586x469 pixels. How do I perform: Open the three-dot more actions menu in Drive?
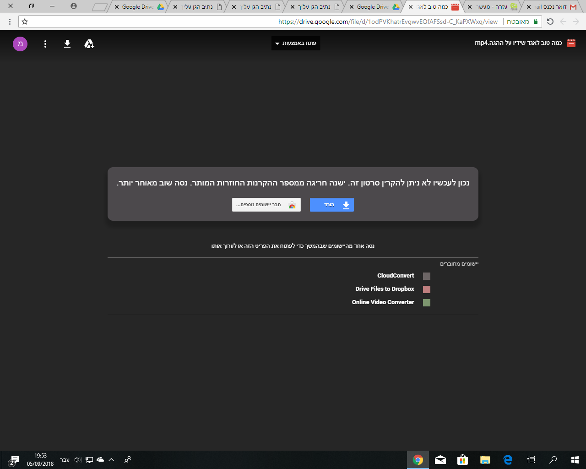[45, 44]
